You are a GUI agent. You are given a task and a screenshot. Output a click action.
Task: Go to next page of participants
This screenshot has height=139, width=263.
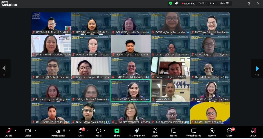257,68
